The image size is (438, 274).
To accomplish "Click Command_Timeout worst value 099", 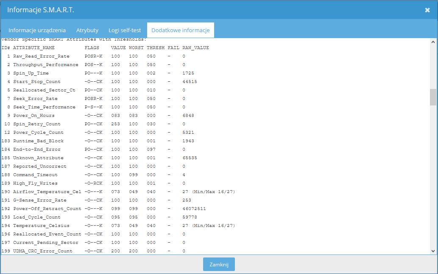I will click(x=134, y=175).
